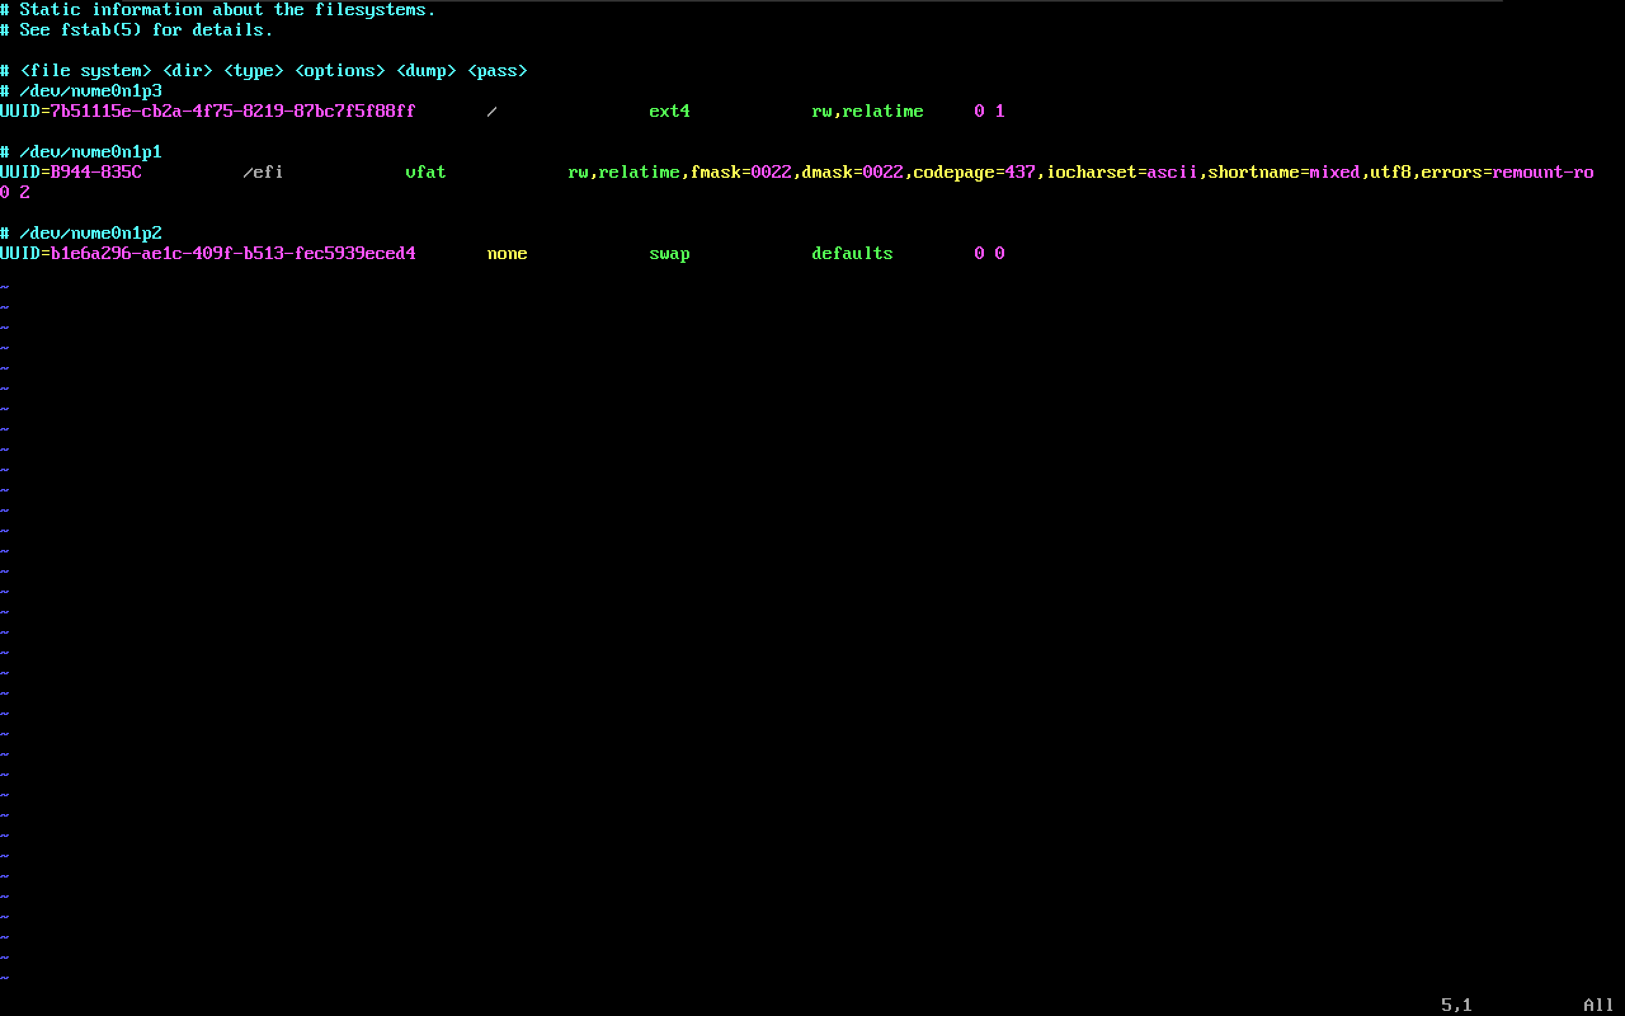Click the '# /dev/nvme0n1p1' comment

[81, 152]
